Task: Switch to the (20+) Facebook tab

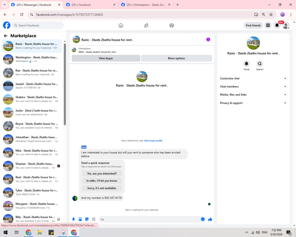Action: coord(91,5)
